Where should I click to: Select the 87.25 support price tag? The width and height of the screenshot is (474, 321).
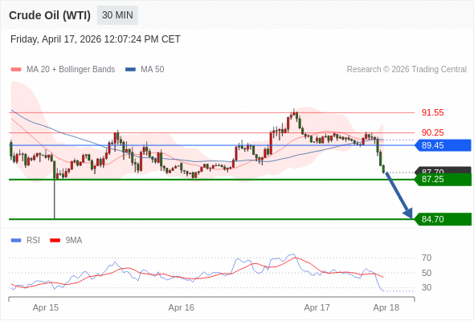tap(443, 180)
